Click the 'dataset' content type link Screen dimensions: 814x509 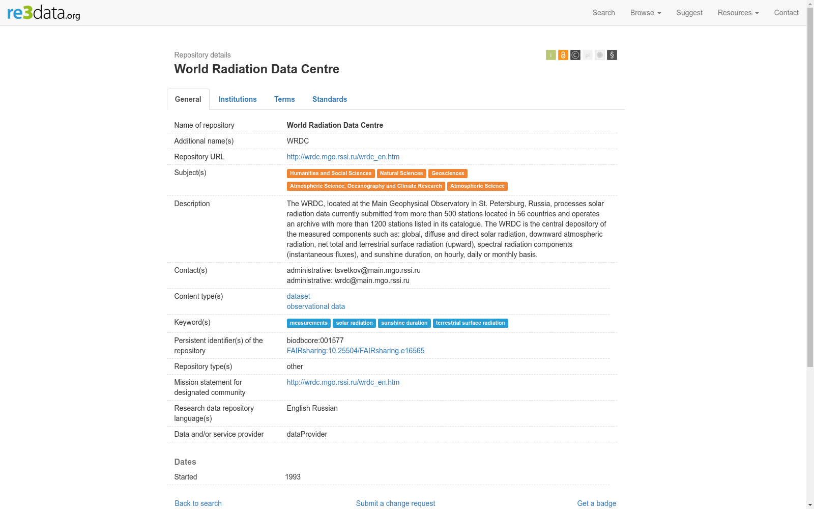[x=298, y=296]
